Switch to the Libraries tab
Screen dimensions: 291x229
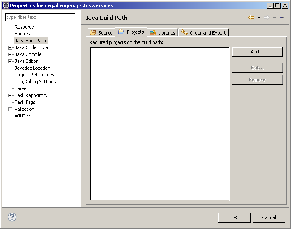[x=162, y=32]
